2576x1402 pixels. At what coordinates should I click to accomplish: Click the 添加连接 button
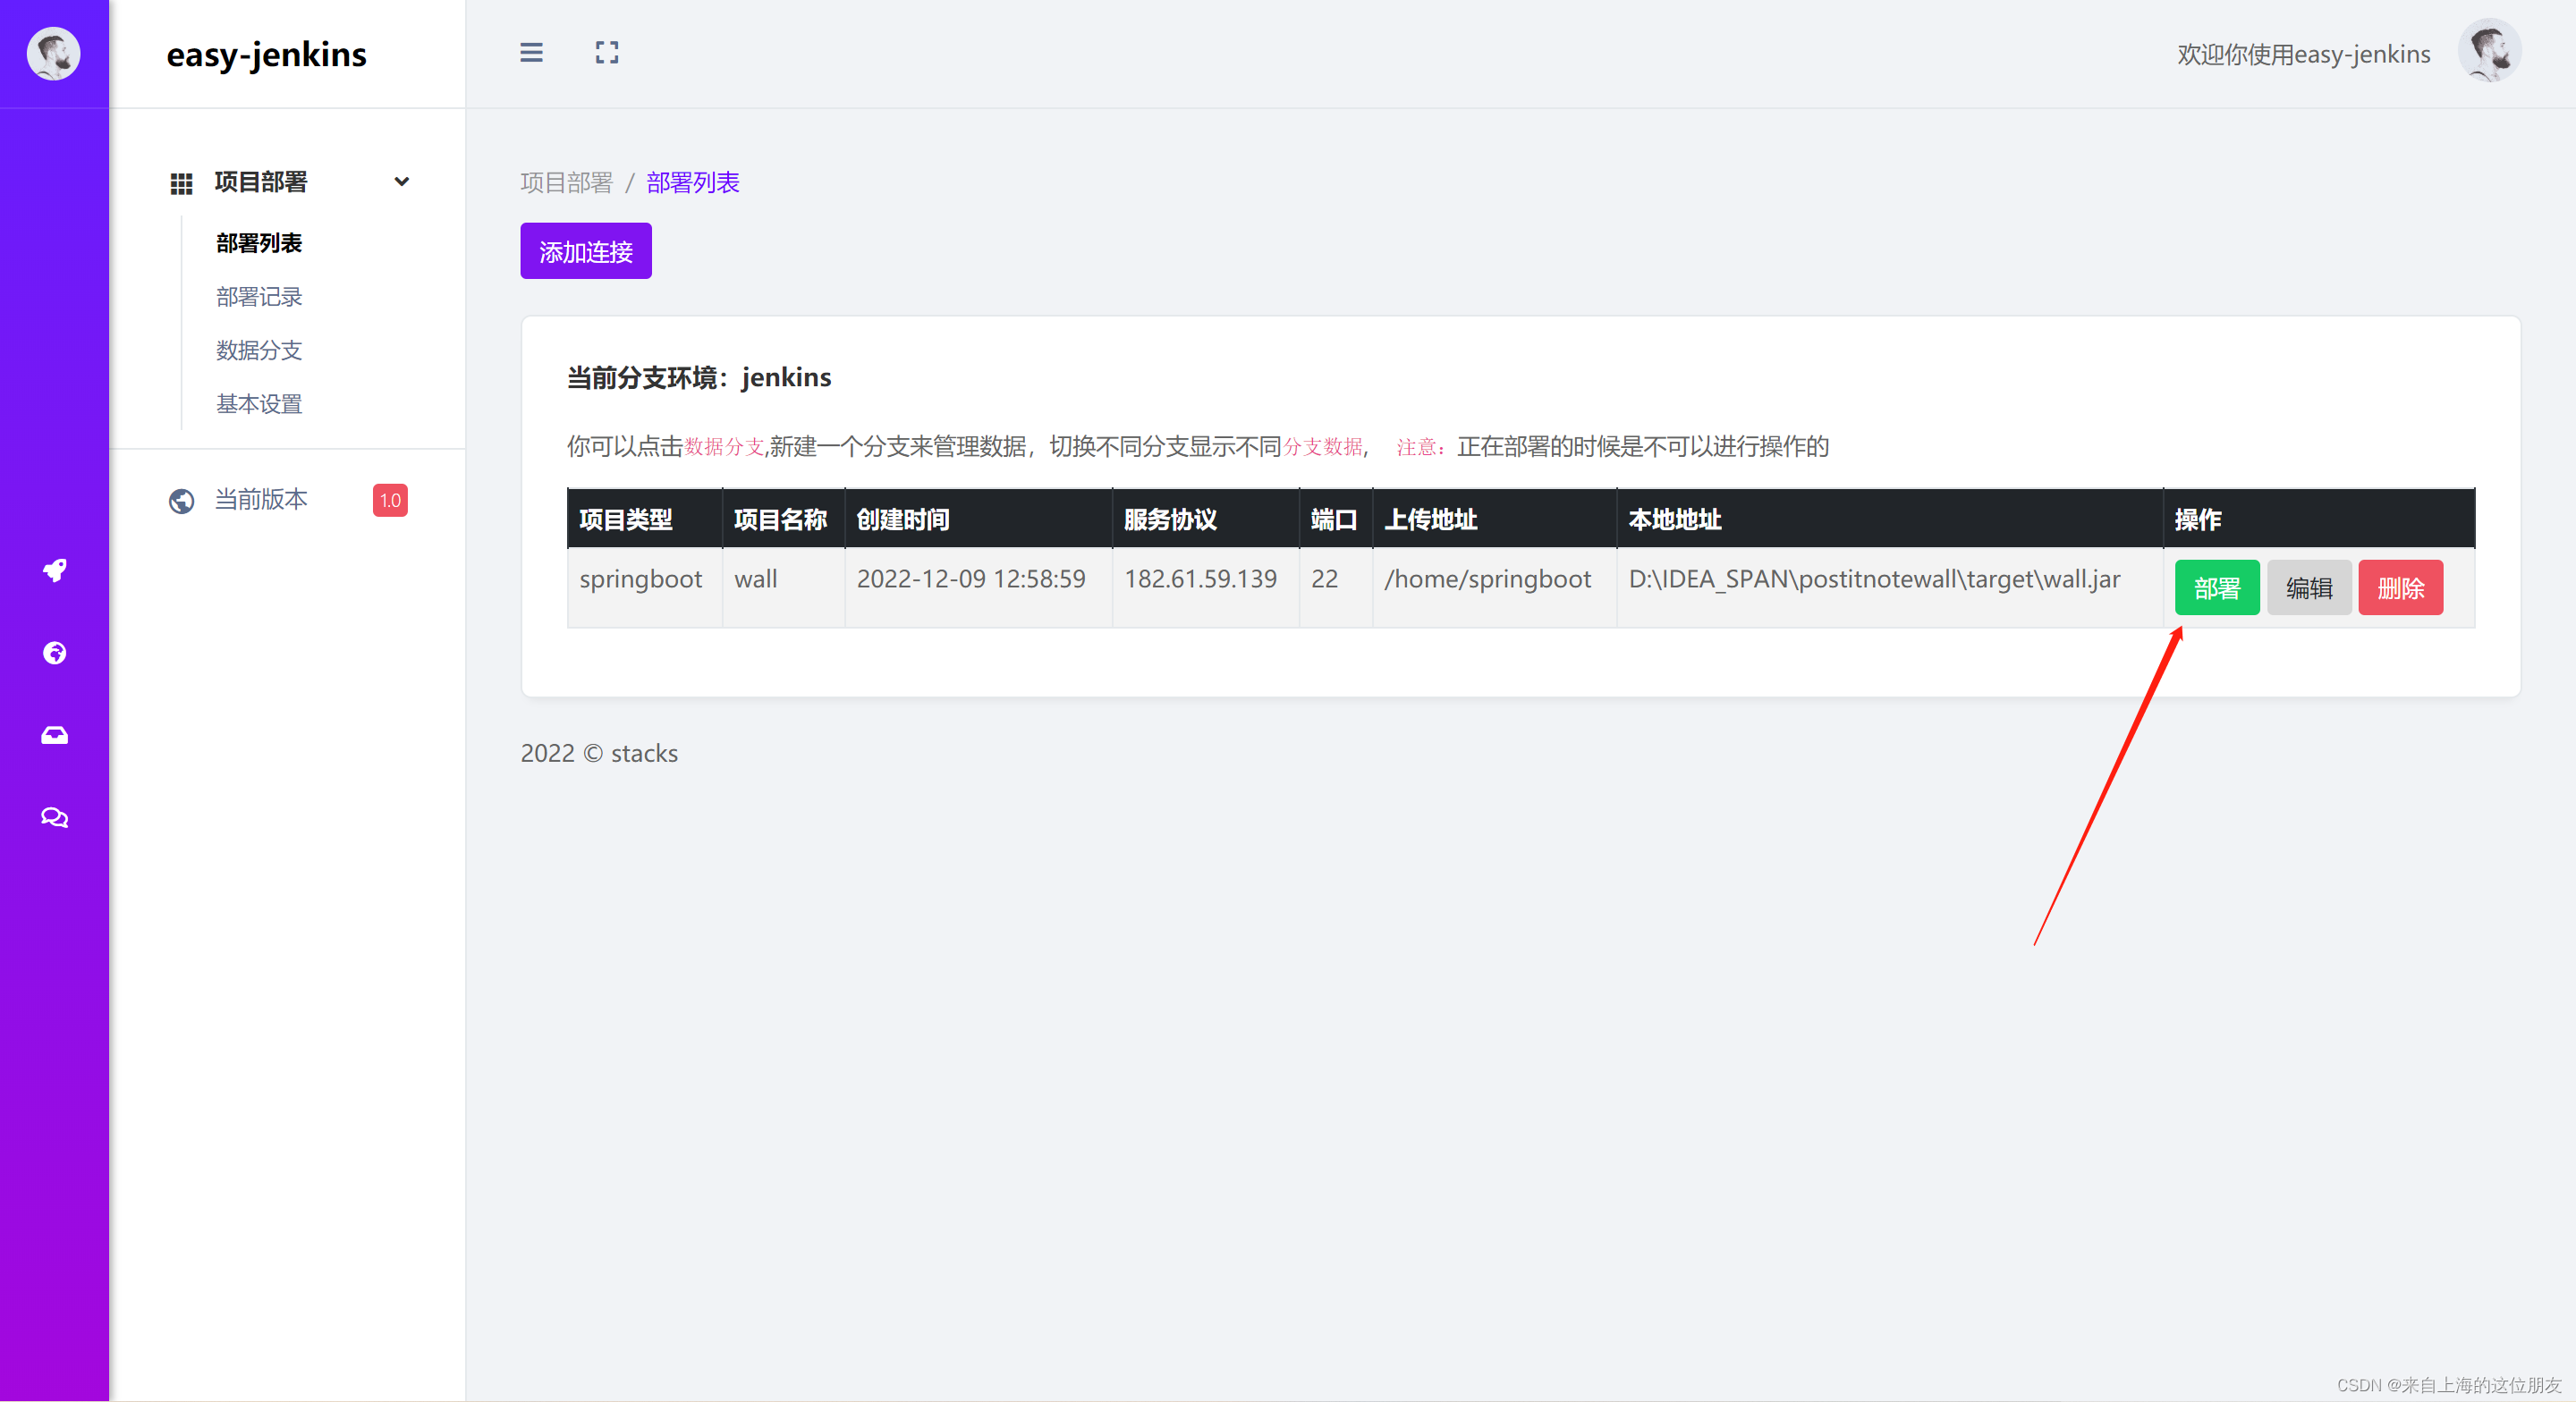tap(586, 251)
